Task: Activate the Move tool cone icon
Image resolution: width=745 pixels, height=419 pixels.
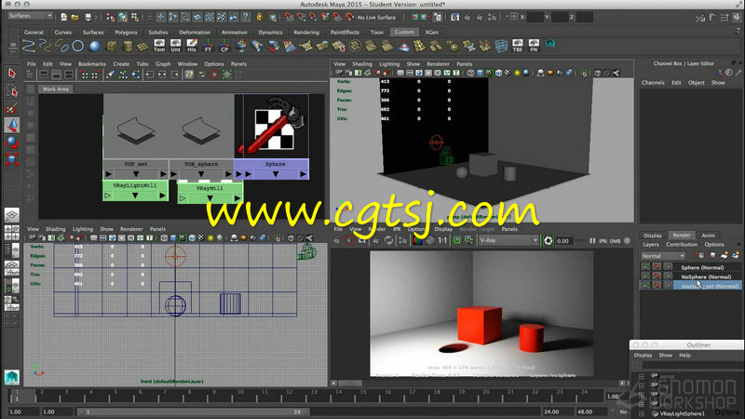Action: [12, 125]
